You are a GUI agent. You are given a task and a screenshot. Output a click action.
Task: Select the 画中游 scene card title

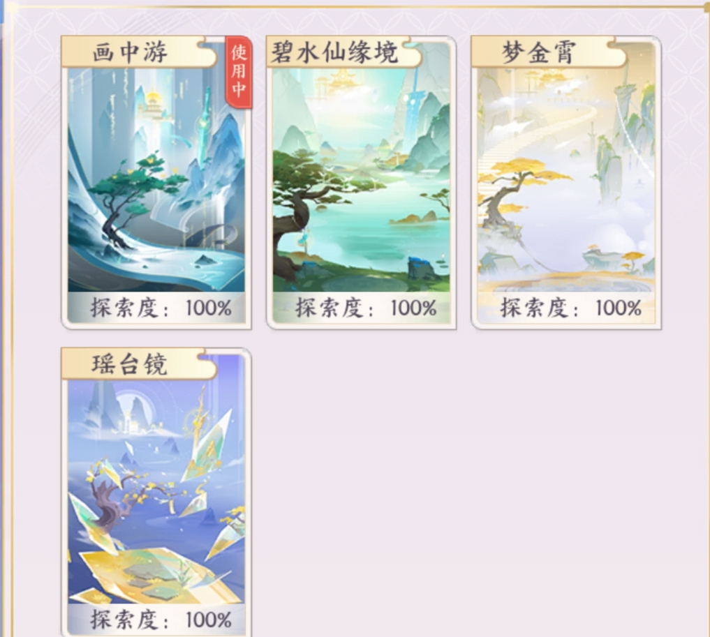click(130, 52)
